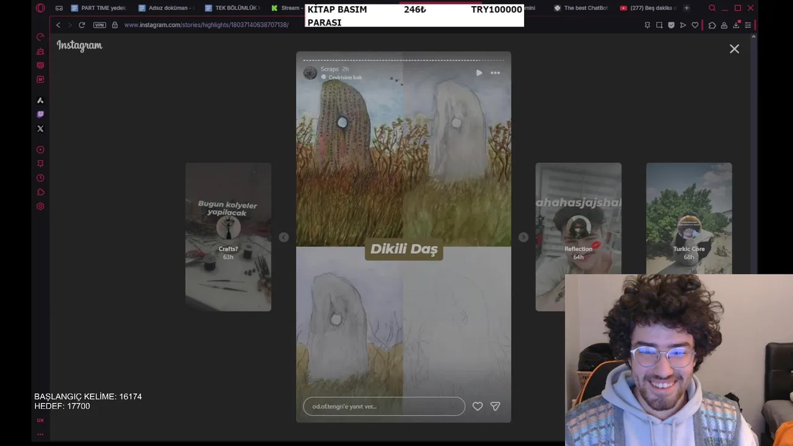Click the Instagram logo
The image size is (793, 446).
pos(79,45)
